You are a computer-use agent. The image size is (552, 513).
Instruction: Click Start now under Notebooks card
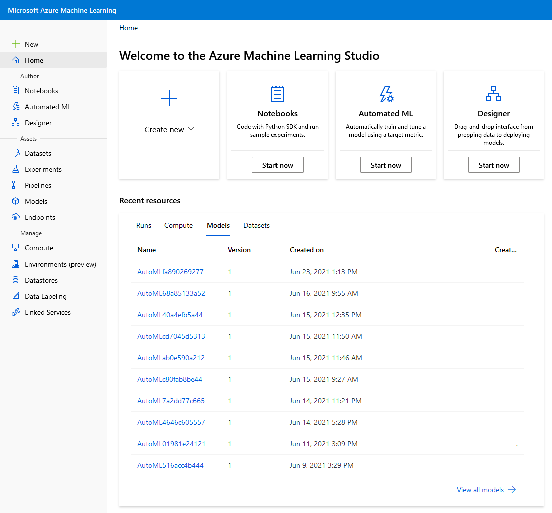tap(278, 165)
